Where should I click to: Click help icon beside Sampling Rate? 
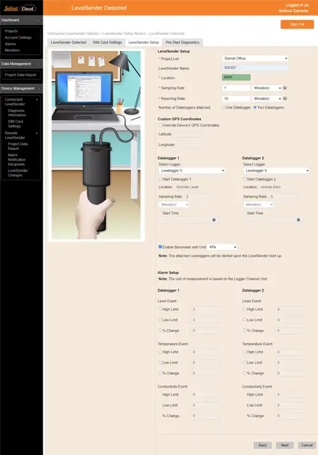pos(285,88)
